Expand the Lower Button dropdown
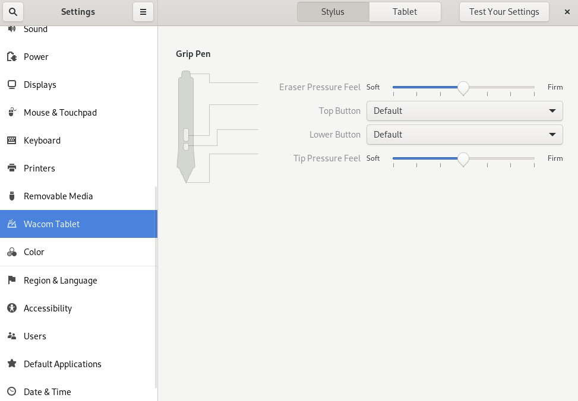The width and height of the screenshot is (578, 401). (464, 135)
